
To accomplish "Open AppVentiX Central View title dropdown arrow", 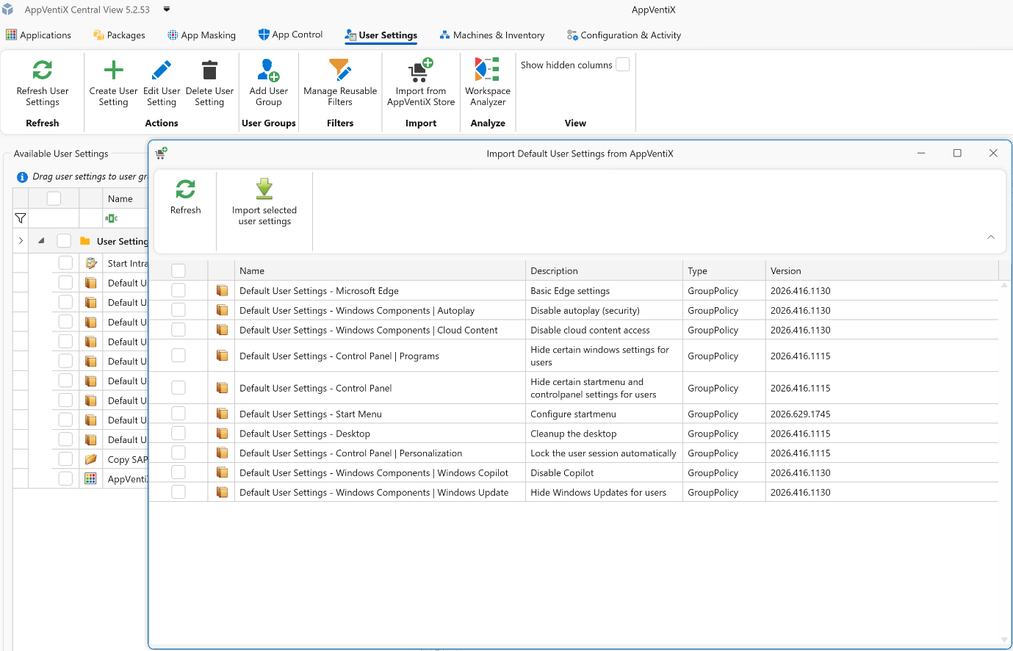I will [167, 10].
